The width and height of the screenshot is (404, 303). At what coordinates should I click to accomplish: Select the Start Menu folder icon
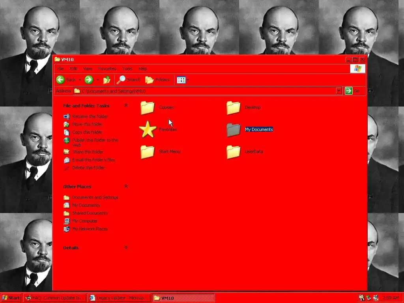[148, 152]
